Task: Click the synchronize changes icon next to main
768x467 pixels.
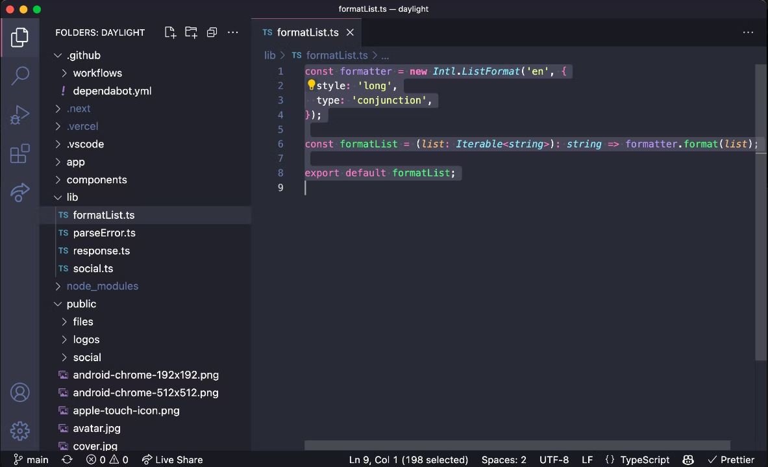Action: click(x=67, y=459)
